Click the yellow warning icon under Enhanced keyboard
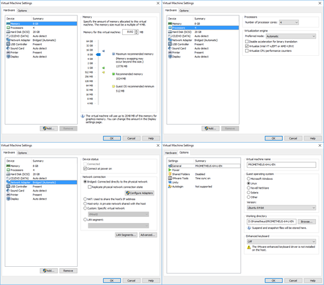This screenshot has width=324, height=285. pos(249,247)
